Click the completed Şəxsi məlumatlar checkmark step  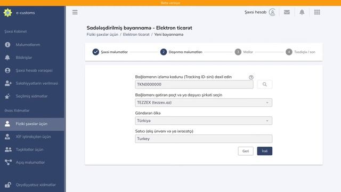tap(96, 52)
